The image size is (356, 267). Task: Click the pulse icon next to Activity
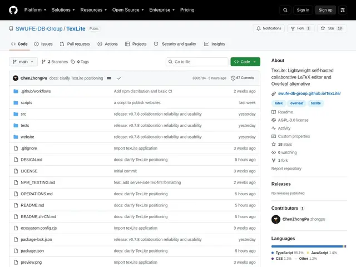pos(274,128)
